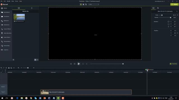Click Cut in timeline toolbar

pyautogui.click(x=6, y=68)
